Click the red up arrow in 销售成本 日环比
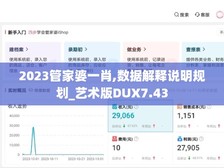This screenshot has width=224, height=168. click(189, 126)
